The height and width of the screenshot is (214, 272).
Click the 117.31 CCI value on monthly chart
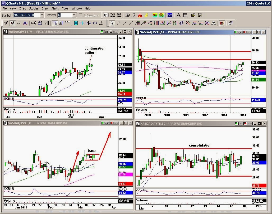coord(258,100)
